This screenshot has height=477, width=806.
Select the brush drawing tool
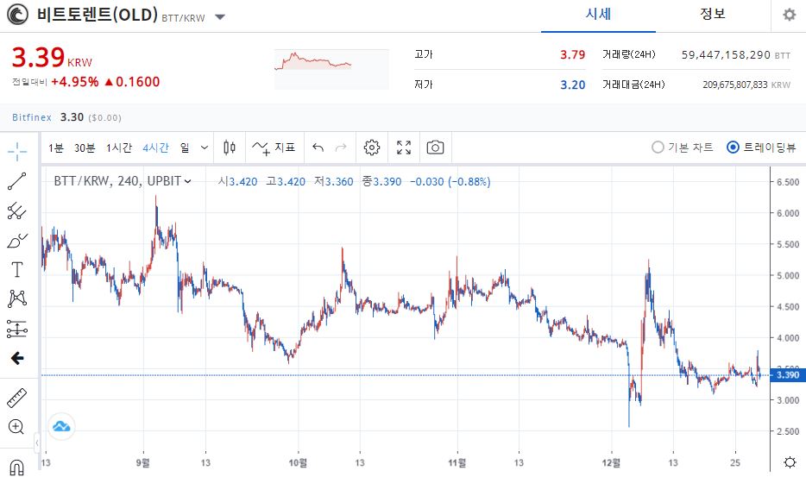[x=17, y=241]
